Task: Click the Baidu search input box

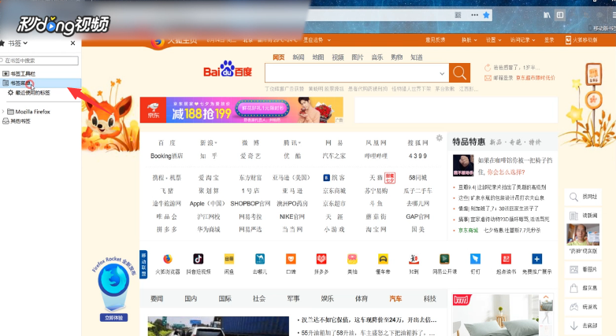Action: pyautogui.click(x=357, y=73)
